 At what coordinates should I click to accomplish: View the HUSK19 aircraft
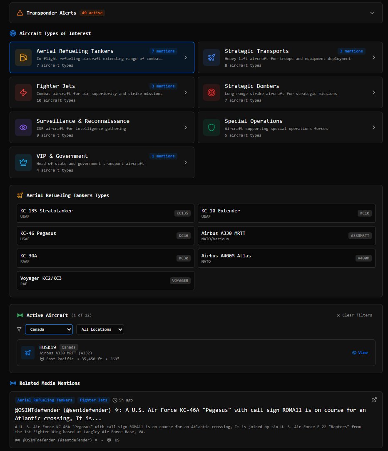tap(360, 353)
